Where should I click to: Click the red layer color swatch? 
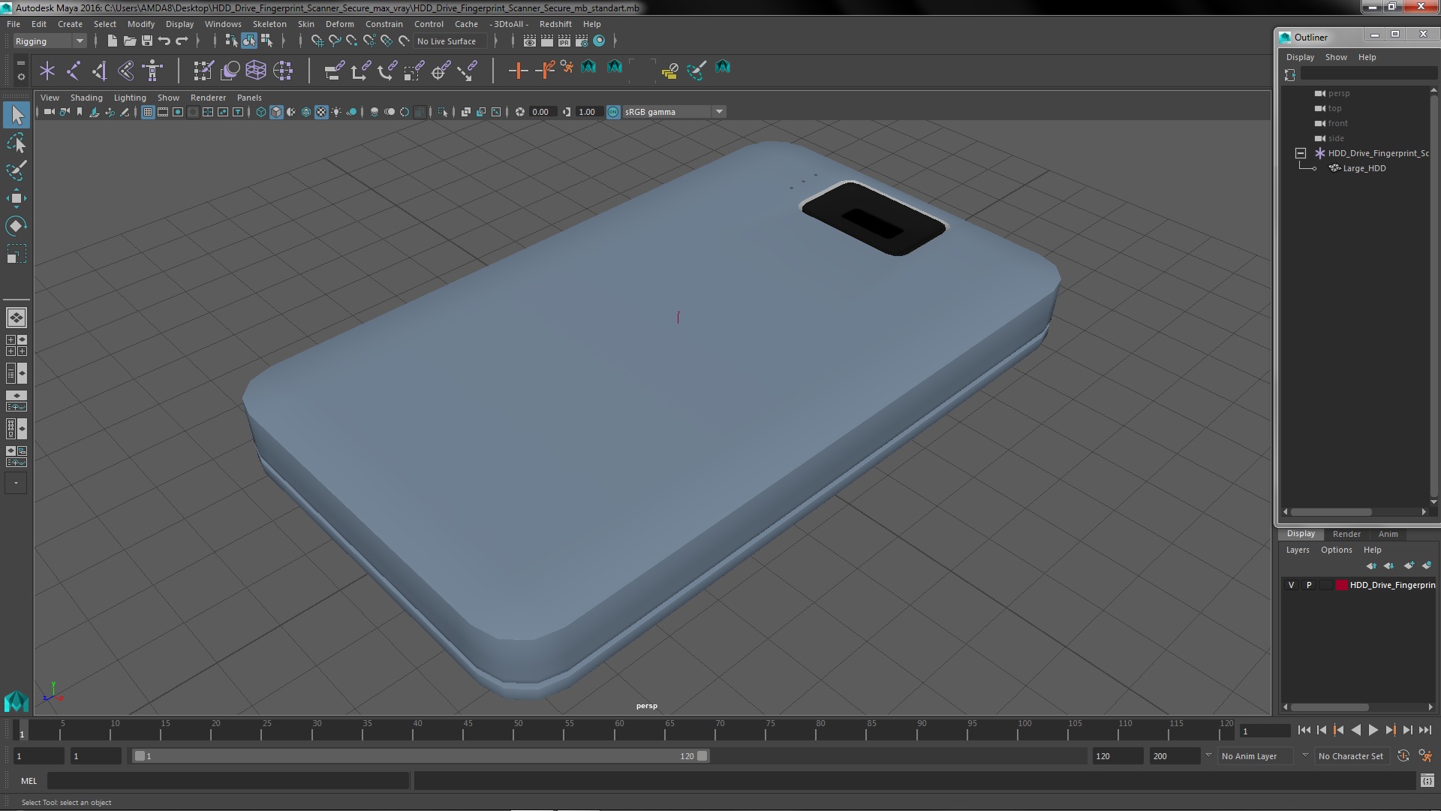click(1341, 585)
